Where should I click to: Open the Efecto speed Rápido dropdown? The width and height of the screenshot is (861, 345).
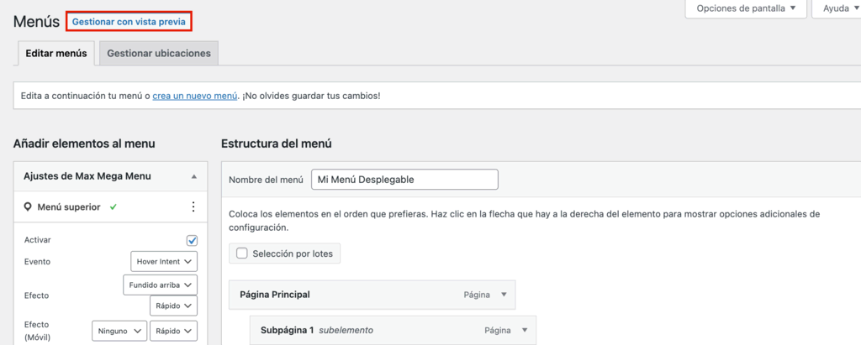click(173, 306)
